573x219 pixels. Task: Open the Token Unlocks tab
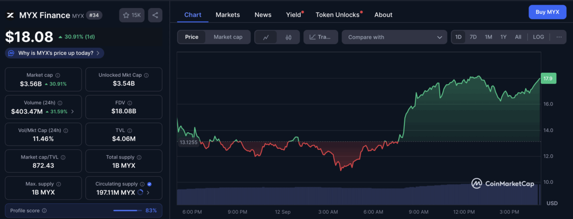pos(338,15)
